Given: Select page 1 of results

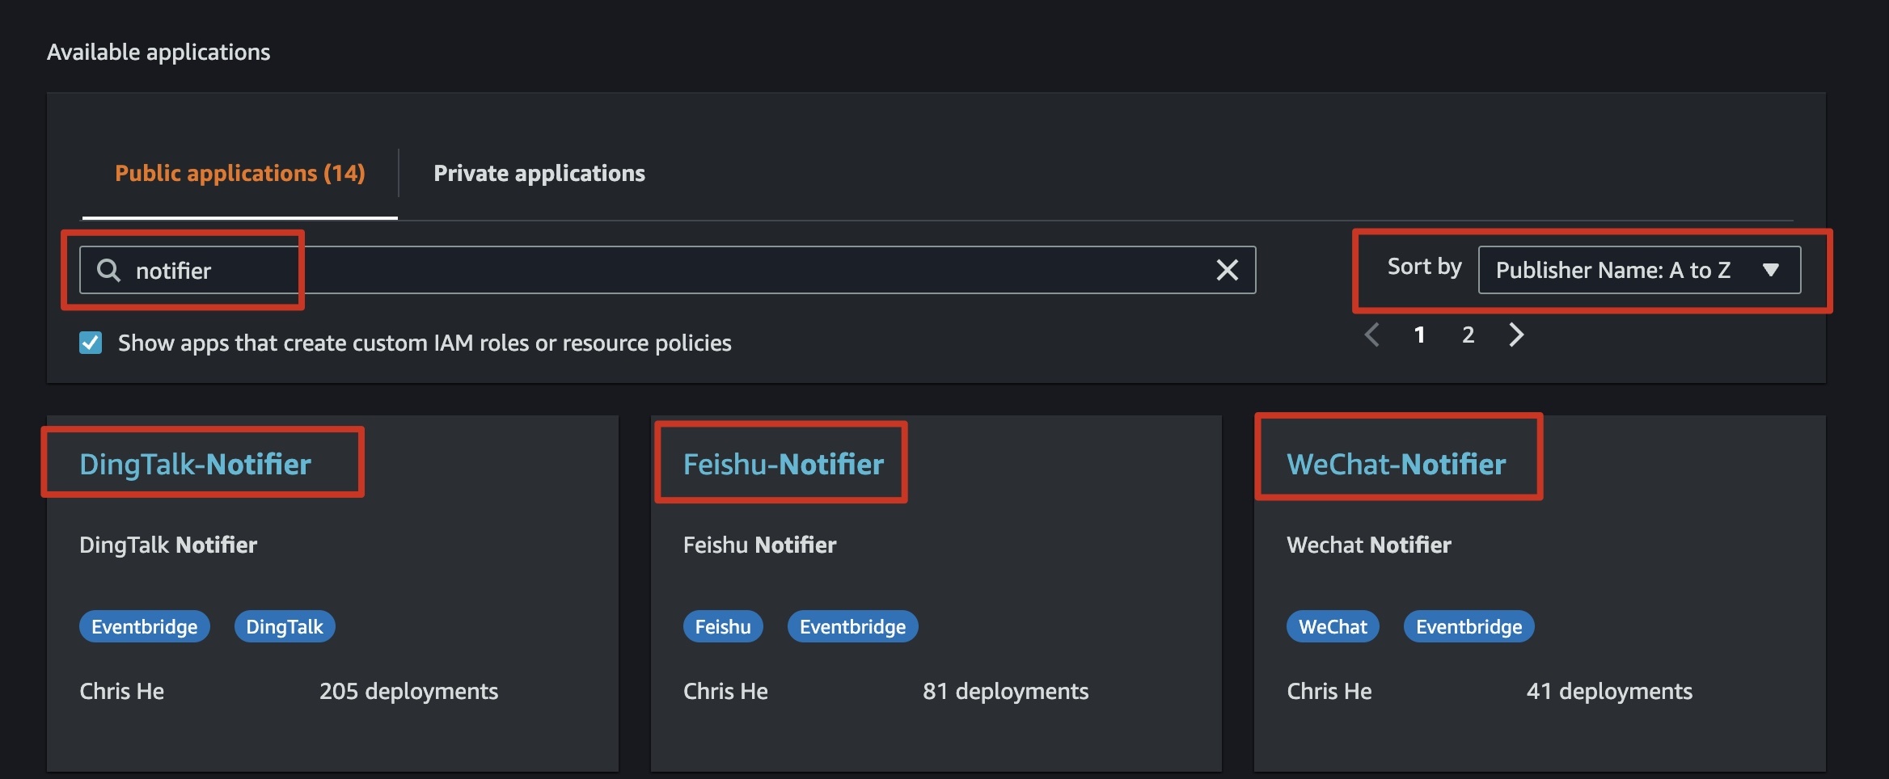Looking at the screenshot, I should [1419, 335].
